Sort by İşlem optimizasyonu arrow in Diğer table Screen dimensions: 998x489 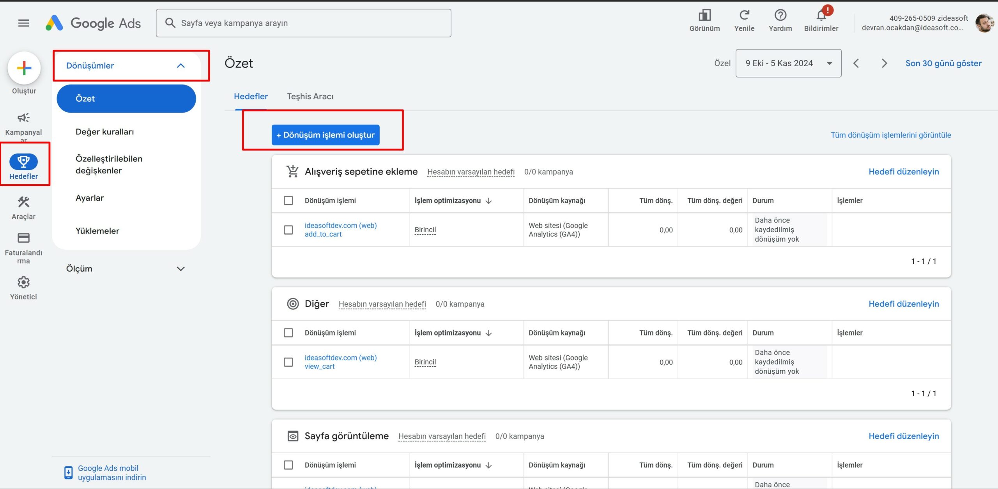coord(489,333)
